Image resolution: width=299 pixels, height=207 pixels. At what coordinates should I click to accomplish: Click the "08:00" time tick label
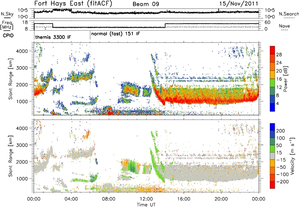tap(109, 199)
